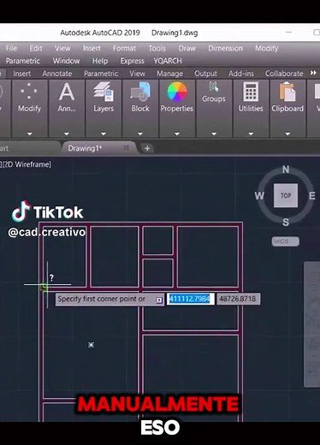The height and width of the screenshot is (445, 320).
Task: Click the W direction on the ViewCube compass
Action: point(259,196)
